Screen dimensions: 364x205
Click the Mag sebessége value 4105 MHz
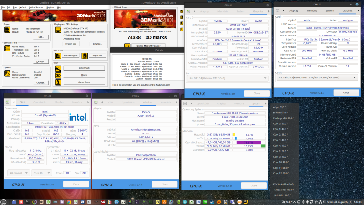36,151
